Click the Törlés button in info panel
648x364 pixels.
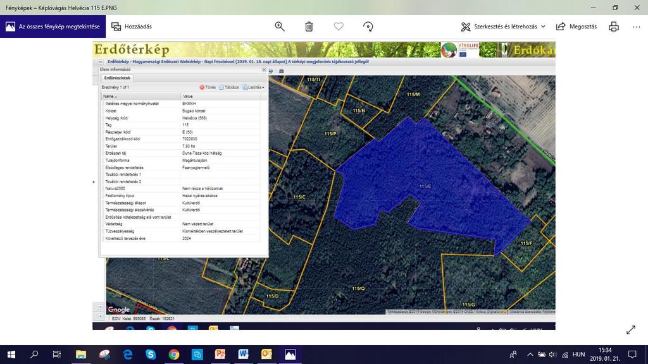(x=208, y=87)
